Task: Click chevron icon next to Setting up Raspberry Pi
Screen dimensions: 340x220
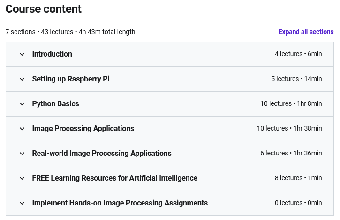Action: point(22,79)
